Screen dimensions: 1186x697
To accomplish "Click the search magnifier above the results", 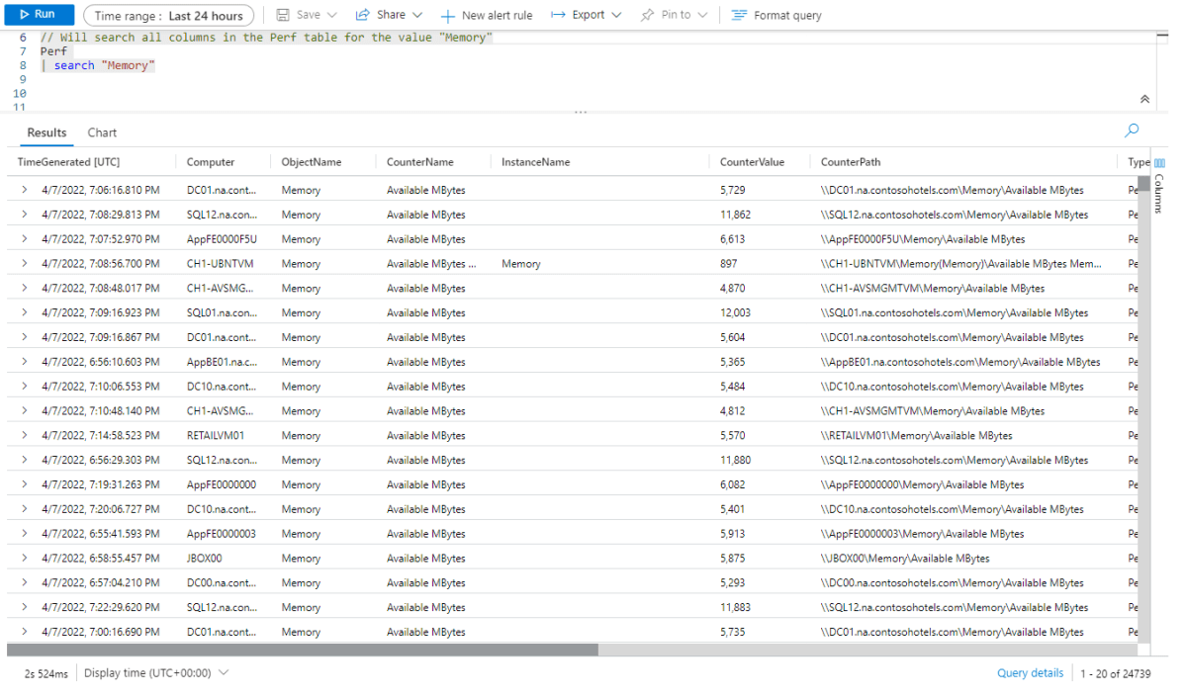I will 1131,130.
